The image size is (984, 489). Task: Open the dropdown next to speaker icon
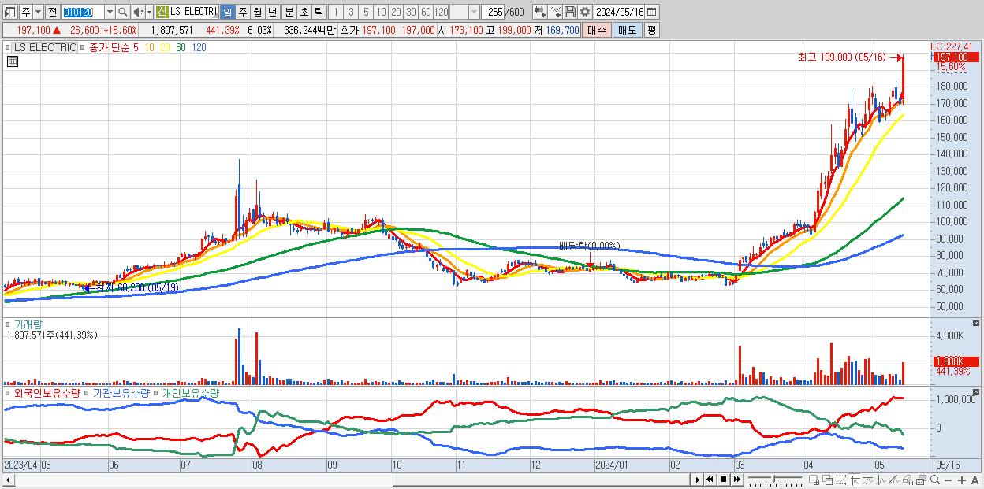point(149,12)
